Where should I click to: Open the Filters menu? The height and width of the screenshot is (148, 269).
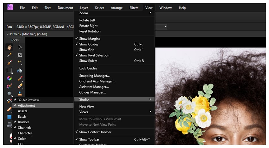(x=134, y=8)
